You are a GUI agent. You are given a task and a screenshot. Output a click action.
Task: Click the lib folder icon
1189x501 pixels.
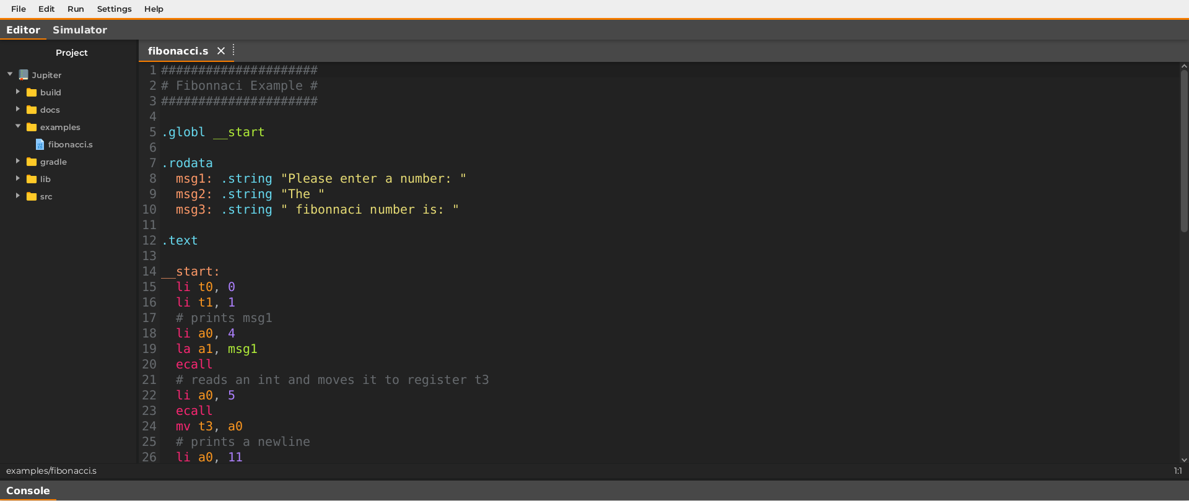(32, 179)
